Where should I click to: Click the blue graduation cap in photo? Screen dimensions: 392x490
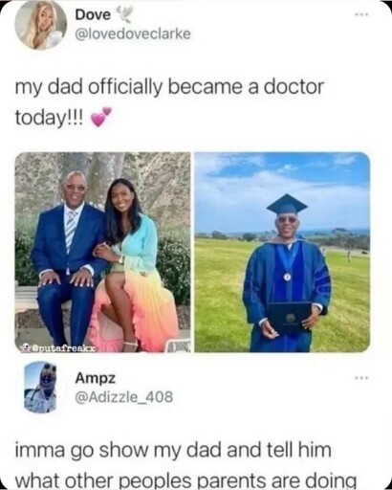point(287,204)
